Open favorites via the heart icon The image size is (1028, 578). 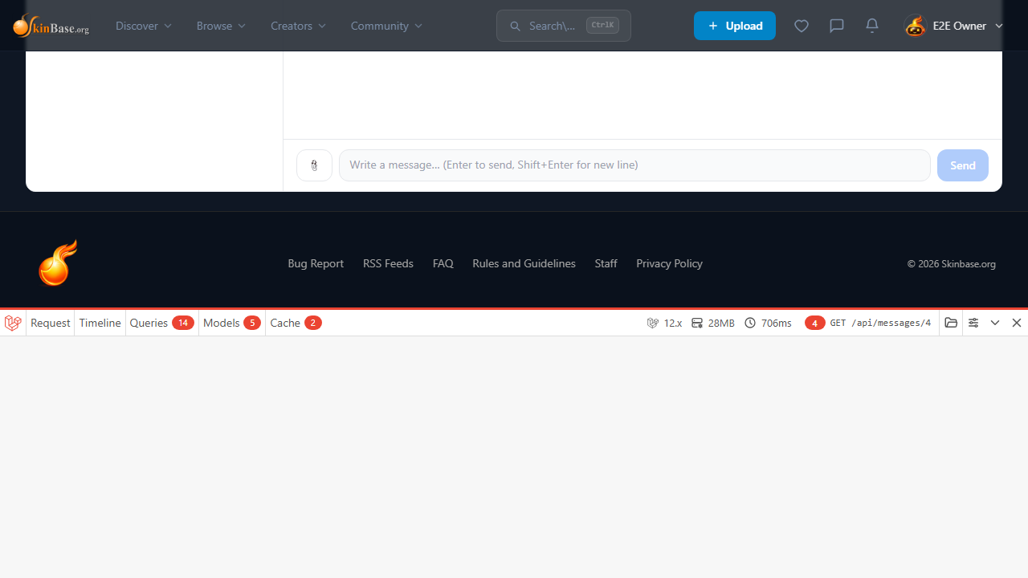coord(801,26)
